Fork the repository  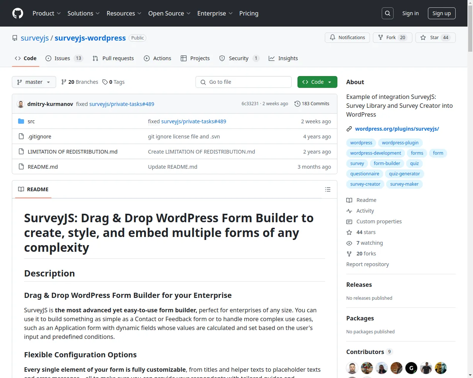point(392,38)
